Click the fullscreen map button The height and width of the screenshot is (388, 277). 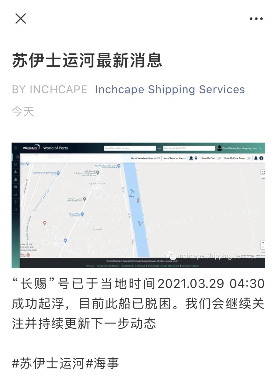tap(263, 172)
